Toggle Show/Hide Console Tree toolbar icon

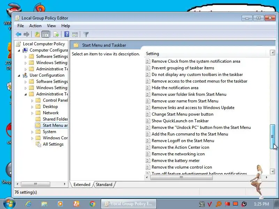coord(46,34)
